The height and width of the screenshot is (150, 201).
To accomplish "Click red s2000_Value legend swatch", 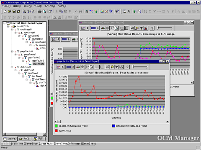I will pyautogui.click(x=56, y=131).
